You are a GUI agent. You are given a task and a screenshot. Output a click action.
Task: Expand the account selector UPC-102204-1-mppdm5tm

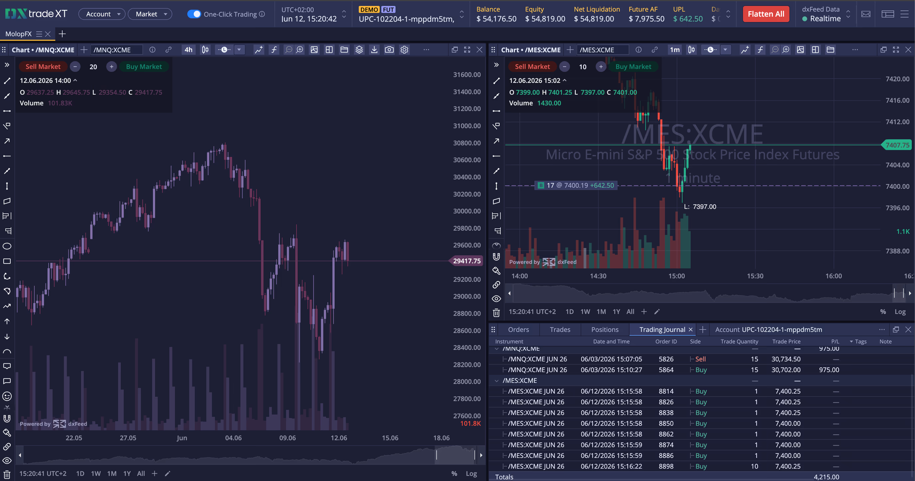click(x=461, y=14)
